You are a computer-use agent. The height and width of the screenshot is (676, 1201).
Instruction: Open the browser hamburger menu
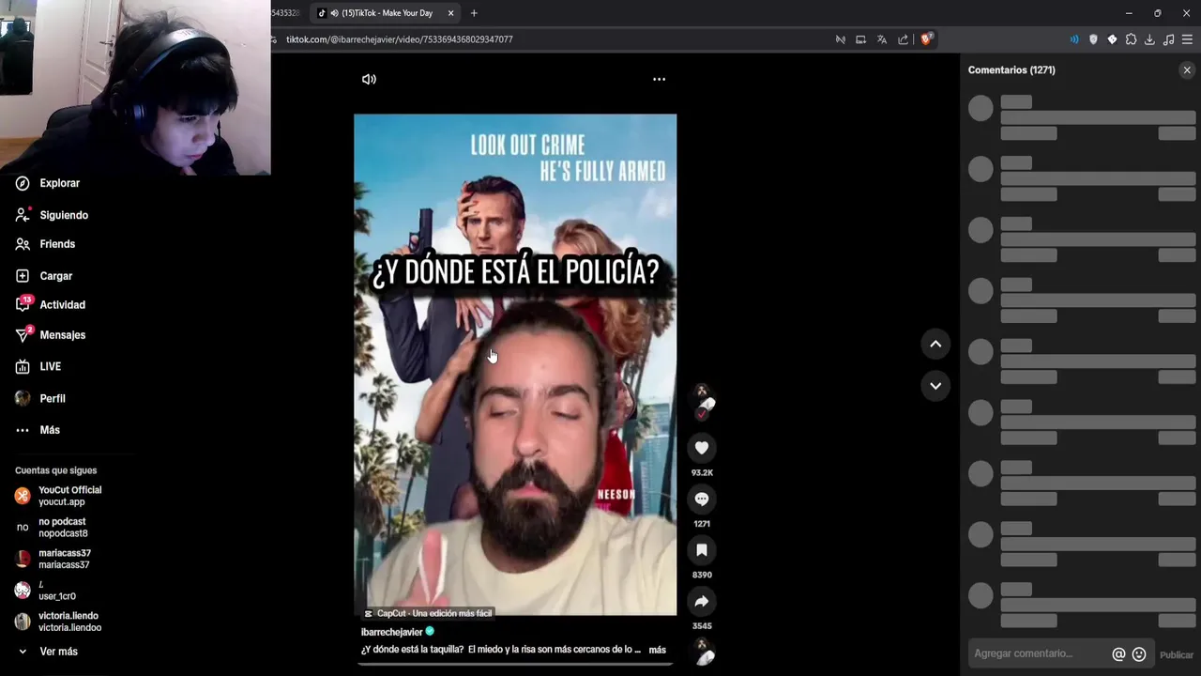(1187, 39)
